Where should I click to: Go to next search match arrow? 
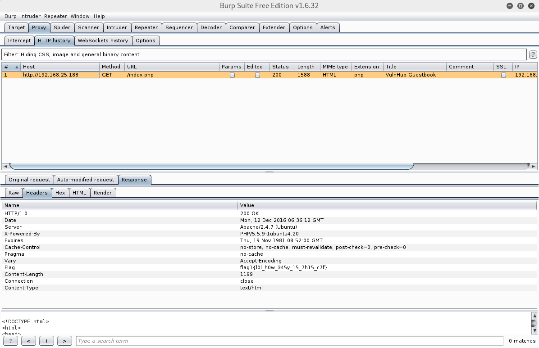coord(64,341)
